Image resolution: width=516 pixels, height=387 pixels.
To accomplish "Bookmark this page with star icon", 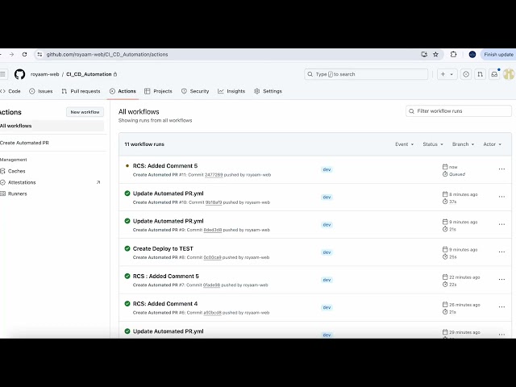I will tap(435, 54).
